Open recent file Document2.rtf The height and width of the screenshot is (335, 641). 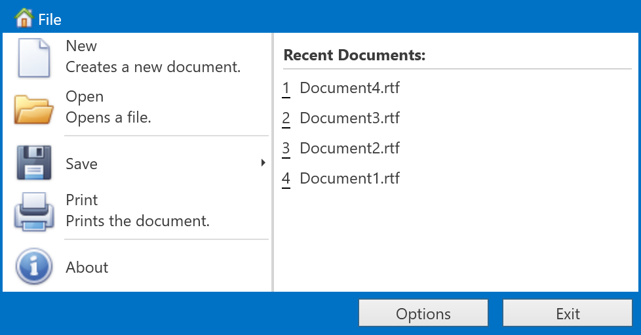pyautogui.click(x=349, y=148)
